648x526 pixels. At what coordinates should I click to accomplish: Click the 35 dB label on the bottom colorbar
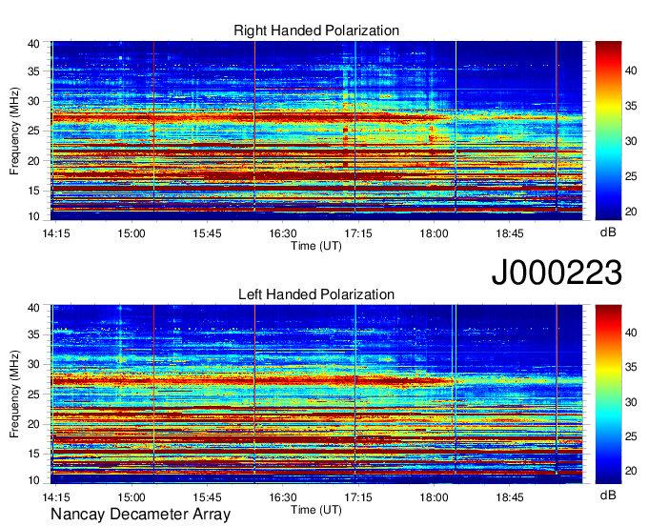(631, 367)
